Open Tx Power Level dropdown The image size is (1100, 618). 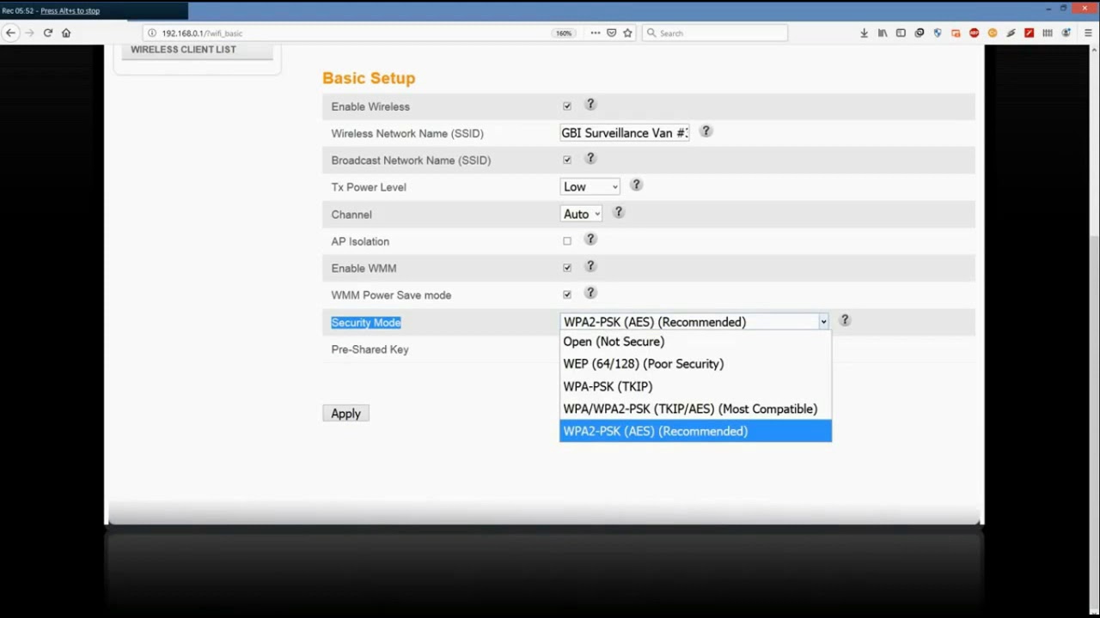click(590, 186)
